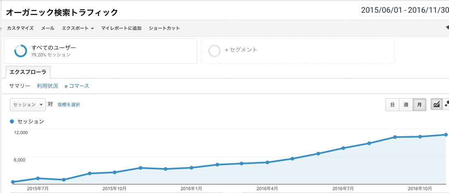The width and height of the screenshot is (449, 193).
Task: Click the すべてのユーザー segment box
Action: click(100, 51)
